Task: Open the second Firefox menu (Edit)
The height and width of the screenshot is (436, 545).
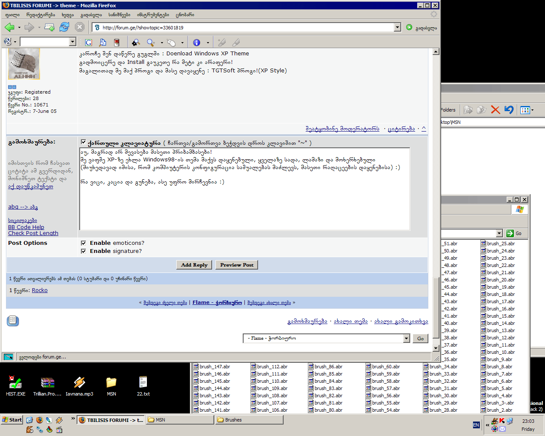Action: click(x=40, y=15)
